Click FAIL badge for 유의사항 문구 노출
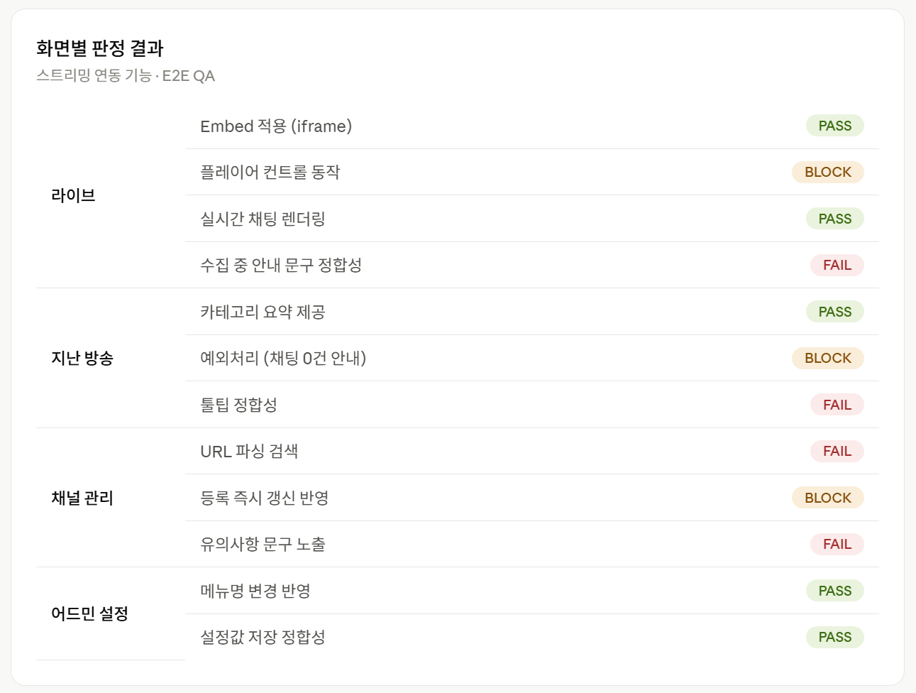Screen dimensions: 916x693 click(x=837, y=544)
